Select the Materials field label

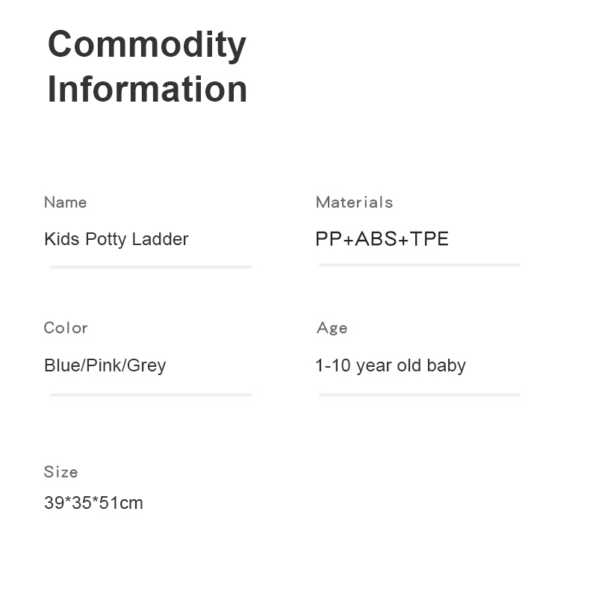click(x=354, y=203)
